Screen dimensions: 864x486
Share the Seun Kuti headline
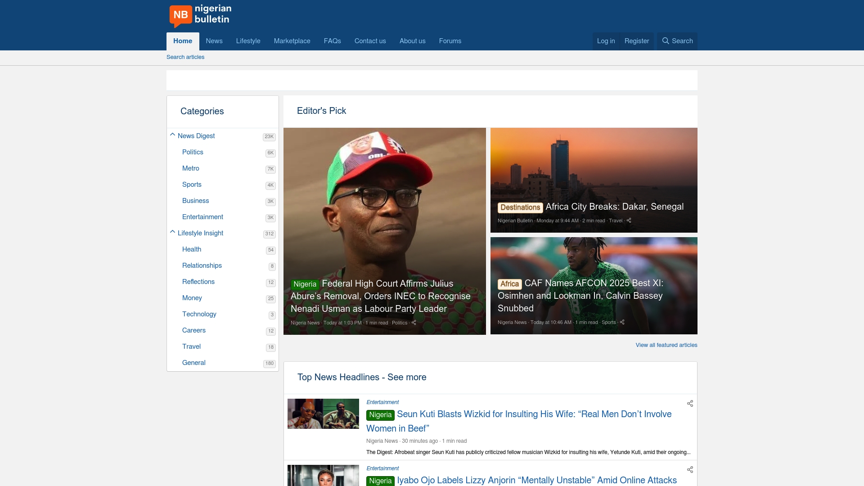pyautogui.click(x=690, y=404)
